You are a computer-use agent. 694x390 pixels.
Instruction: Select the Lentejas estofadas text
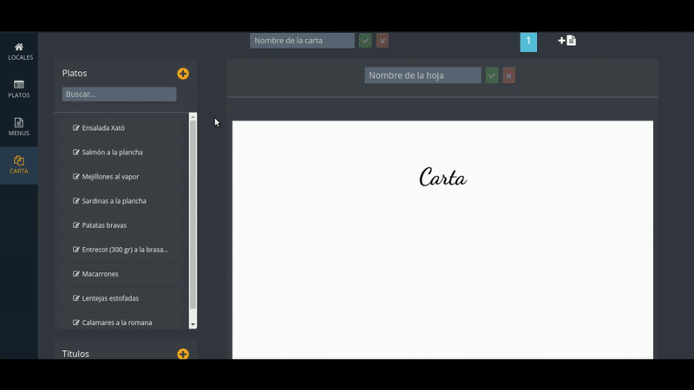[110, 298]
